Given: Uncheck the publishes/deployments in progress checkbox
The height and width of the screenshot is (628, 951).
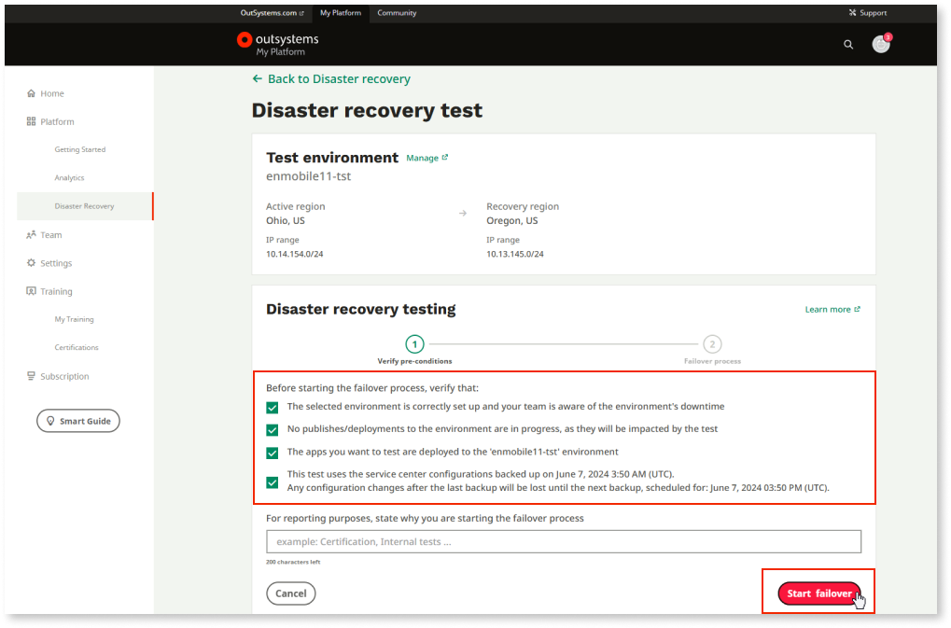Looking at the screenshot, I should (272, 430).
